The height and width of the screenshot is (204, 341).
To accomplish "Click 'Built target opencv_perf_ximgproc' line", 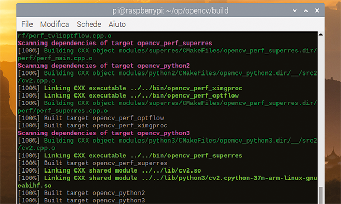I will point(93,126).
